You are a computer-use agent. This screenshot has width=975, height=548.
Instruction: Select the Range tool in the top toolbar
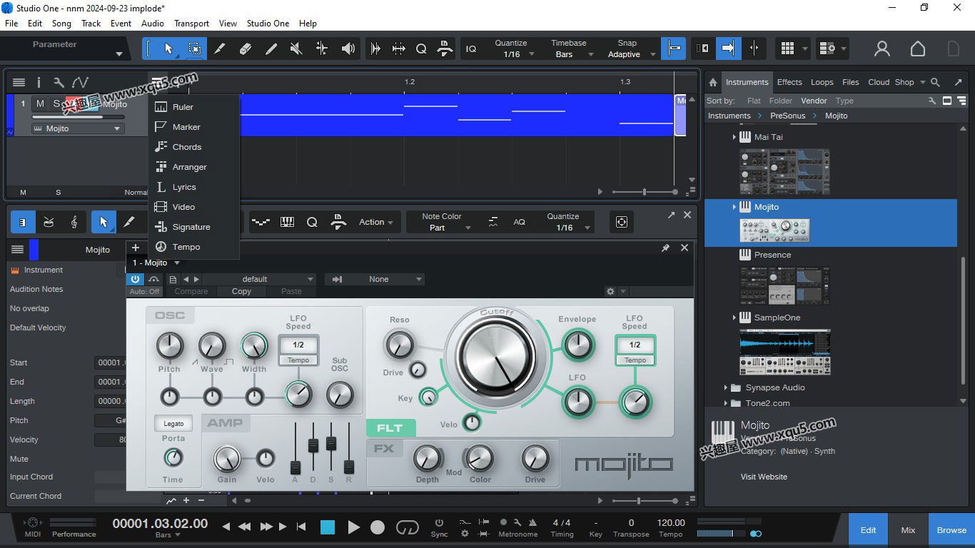click(194, 49)
